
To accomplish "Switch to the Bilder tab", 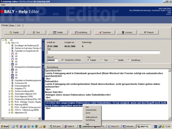I will pos(12,26).
